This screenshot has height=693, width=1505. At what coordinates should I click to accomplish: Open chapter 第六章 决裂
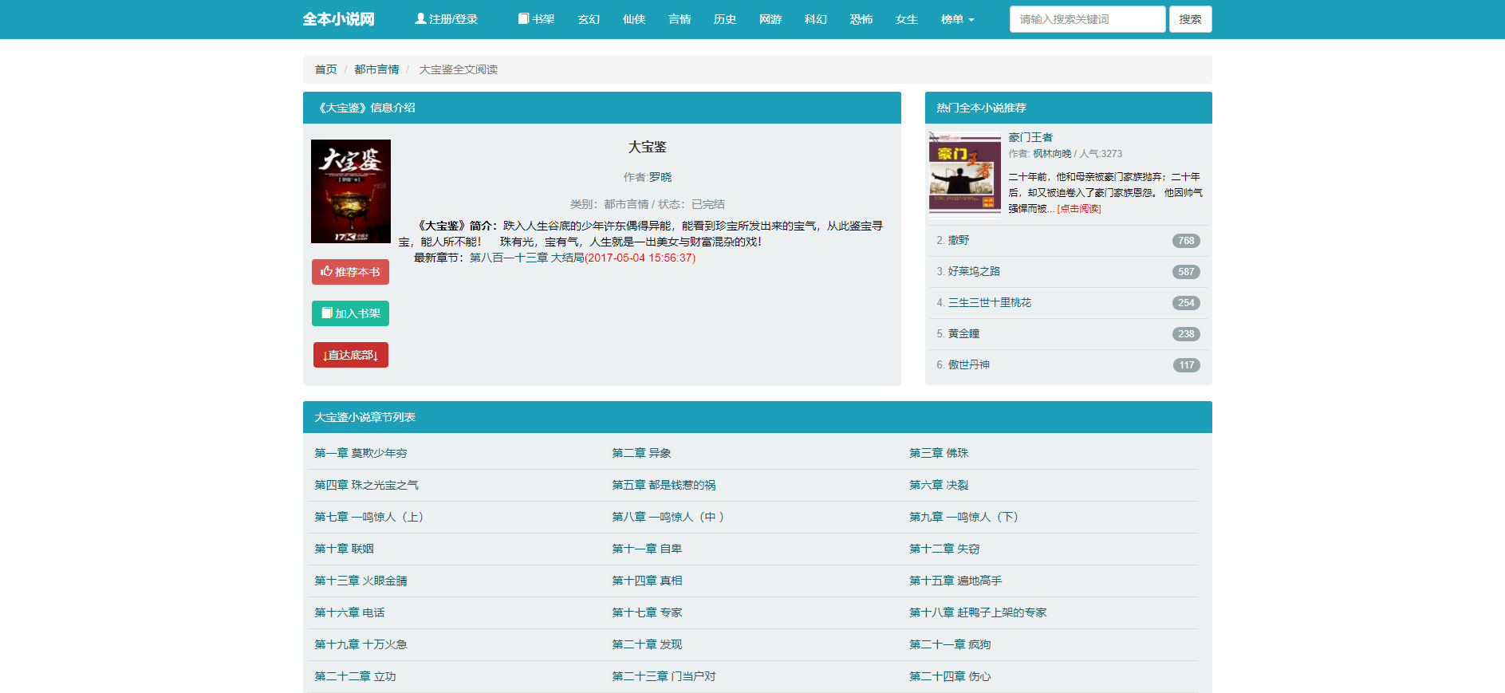pyautogui.click(x=939, y=485)
